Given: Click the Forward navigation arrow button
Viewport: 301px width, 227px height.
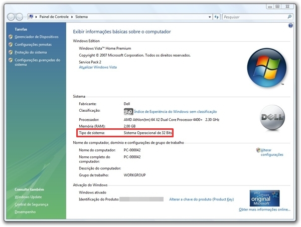Looking at the screenshot, I should click(x=20, y=17).
